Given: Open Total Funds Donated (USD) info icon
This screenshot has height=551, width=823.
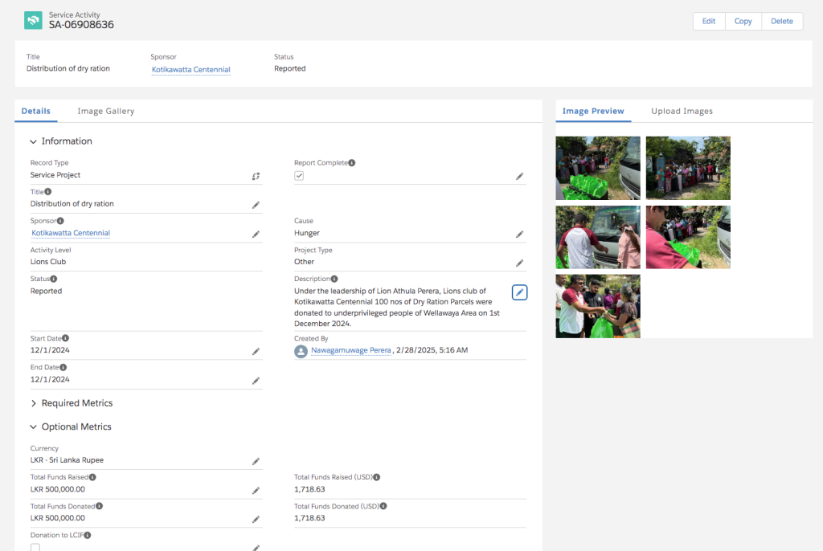Looking at the screenshot, I should pyautogui.click(x=383, y=506).
